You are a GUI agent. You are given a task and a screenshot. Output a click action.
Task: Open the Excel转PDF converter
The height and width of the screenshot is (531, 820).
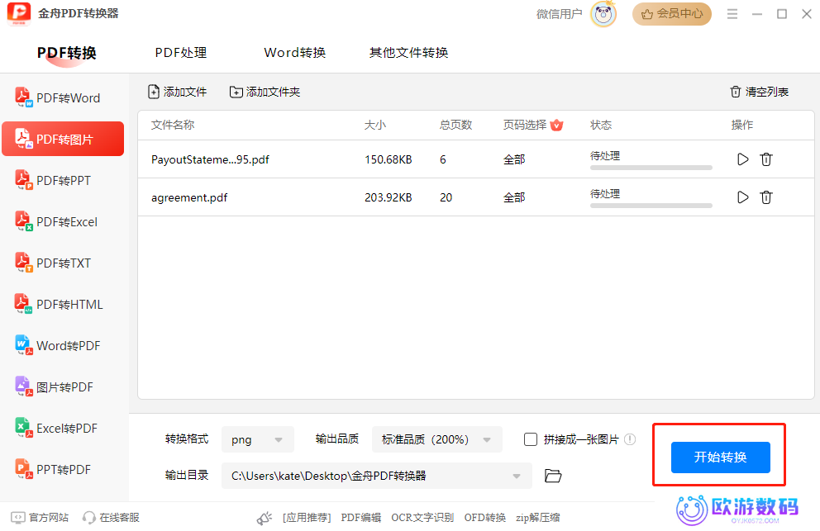point(63,428)
